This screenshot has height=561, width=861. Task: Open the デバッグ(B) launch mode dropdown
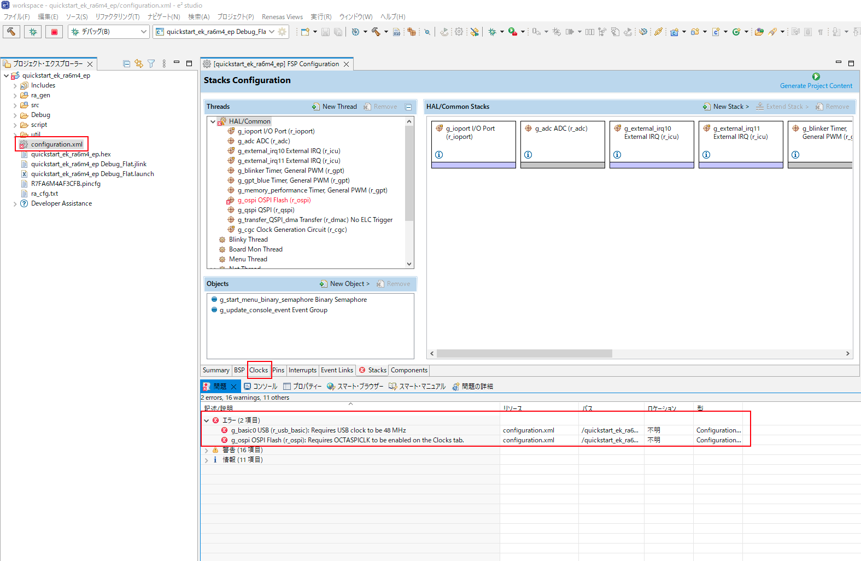pyautogui.click(x=143, y=32)
